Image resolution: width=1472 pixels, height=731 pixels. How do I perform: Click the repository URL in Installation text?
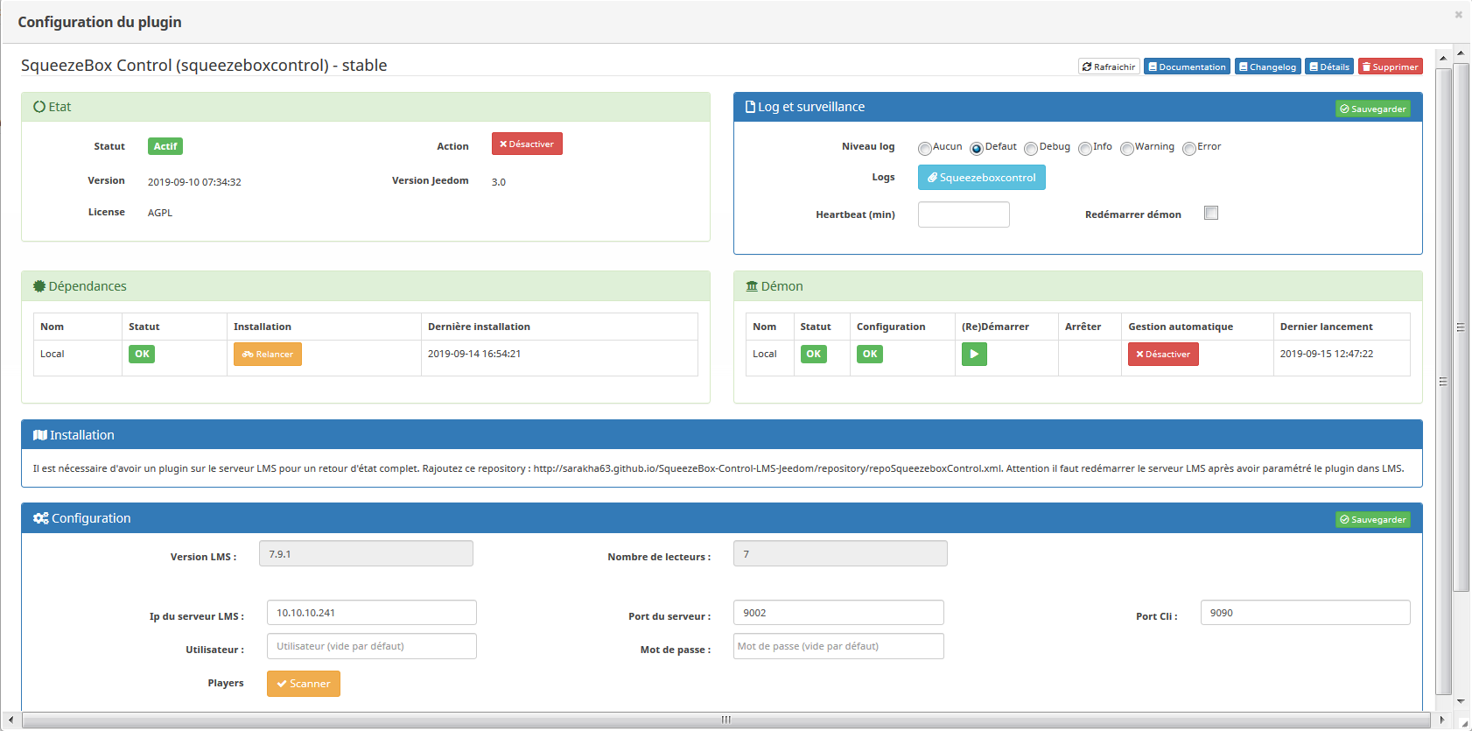tap(768, 468)
